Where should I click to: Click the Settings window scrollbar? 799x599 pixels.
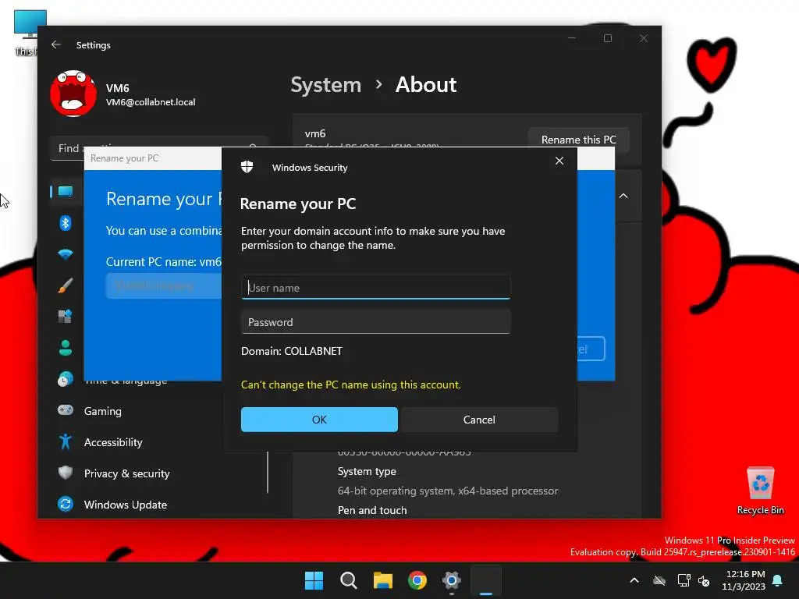[268, 472]
